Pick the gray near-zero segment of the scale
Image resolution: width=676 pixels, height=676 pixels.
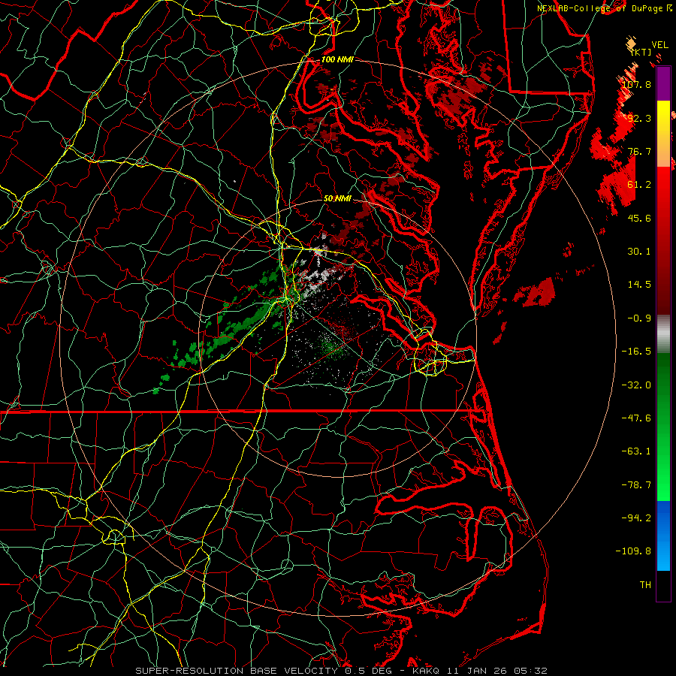coord(663,334)
